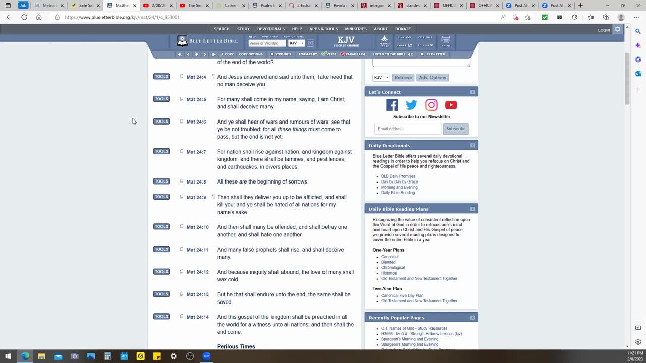Screen dimensions: 646x363
Task: Click the Verse or Word(s) input
Action: pyautogui.click(x=266, y=43)
